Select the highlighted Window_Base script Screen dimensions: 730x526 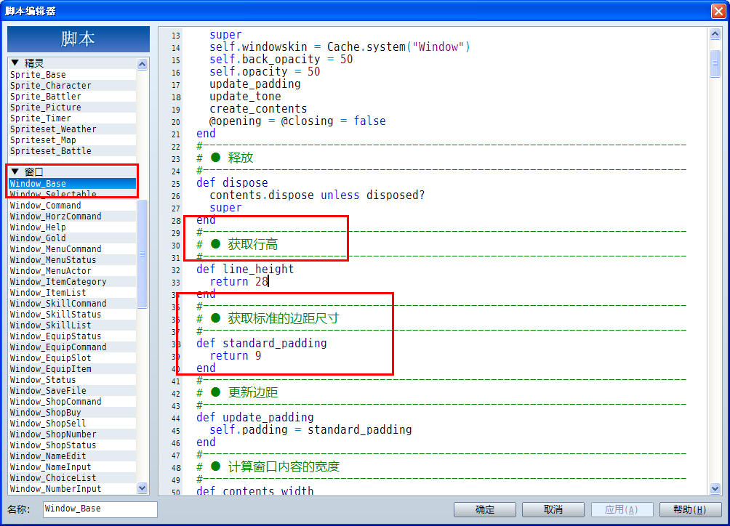pyautogui.click(x=73, y=184)
